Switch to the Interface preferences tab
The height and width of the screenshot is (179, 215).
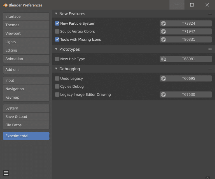[26, 17]
